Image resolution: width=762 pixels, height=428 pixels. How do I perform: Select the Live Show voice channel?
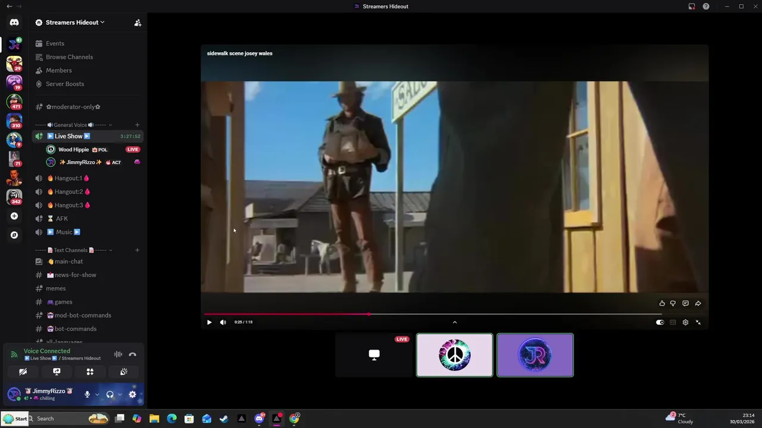[88, 136]
